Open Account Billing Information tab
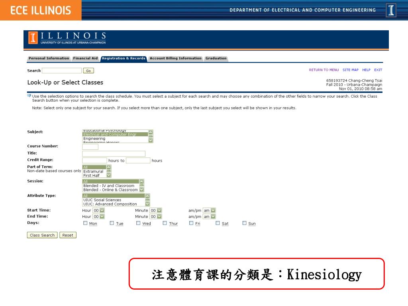 pos(176,58)
